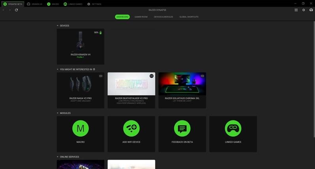
Task: Open the Linked Games top tab
Action: (x=73, y=4)
